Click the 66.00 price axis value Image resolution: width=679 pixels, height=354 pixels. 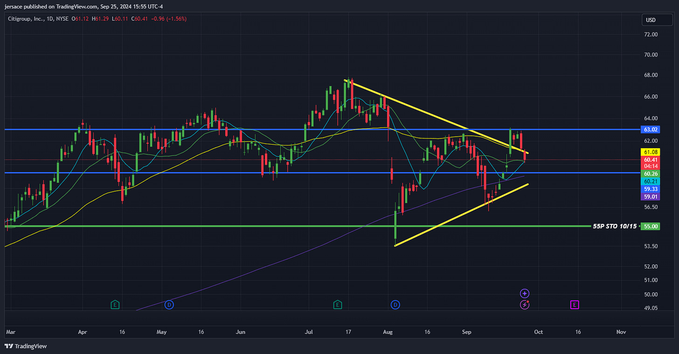[x=651, y=97]
